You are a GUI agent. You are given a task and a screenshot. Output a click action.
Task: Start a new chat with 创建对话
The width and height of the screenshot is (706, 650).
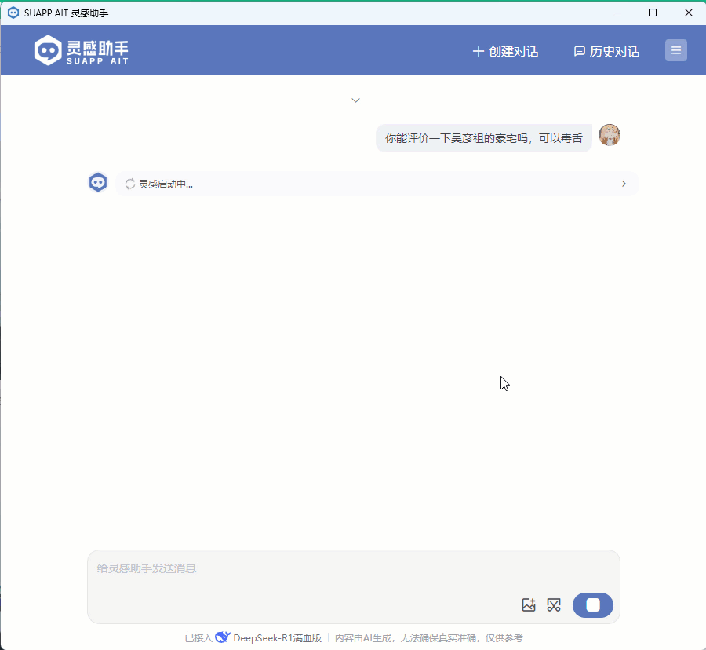tap(505, 51)
